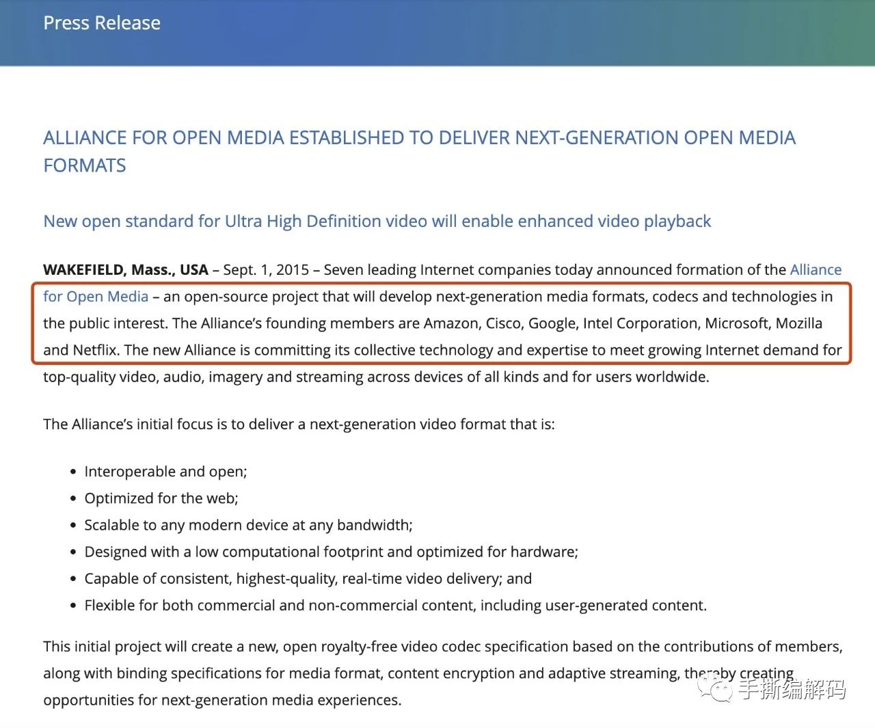The height and width of the screenshot is (728, 875).
Task: Click the 'Scalable to any modern device' bullet
Action: click(x=248, y=525)
